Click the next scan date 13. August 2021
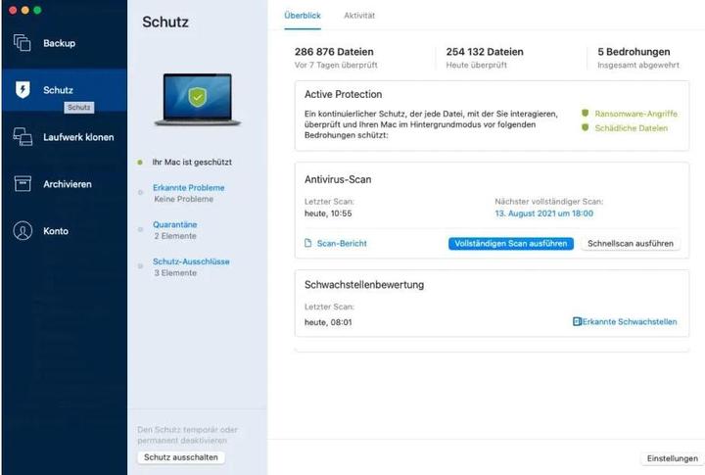Viewport: 705px width, 475px height. 544,214
